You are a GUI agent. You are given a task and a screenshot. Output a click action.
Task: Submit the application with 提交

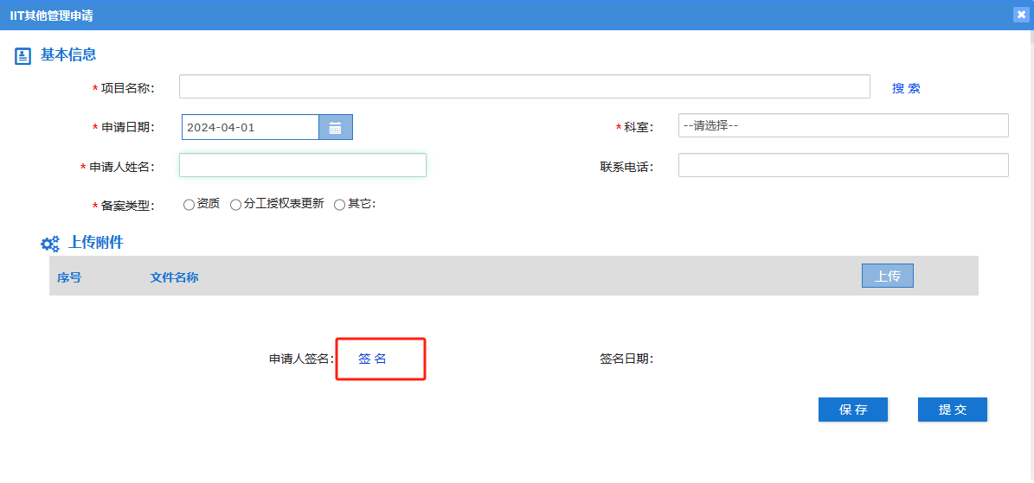952,410
